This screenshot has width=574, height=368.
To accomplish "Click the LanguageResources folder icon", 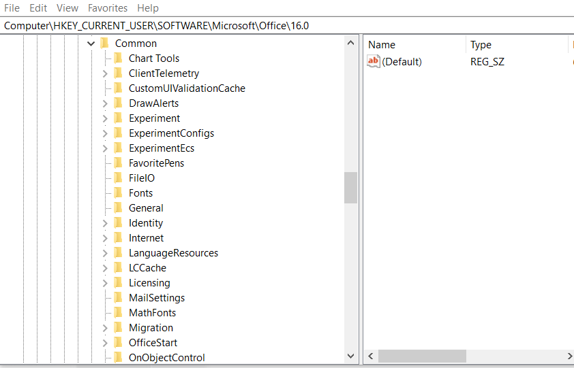I will pos(118,253).
